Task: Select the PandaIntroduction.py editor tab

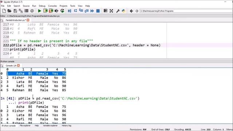Action: 16,20
